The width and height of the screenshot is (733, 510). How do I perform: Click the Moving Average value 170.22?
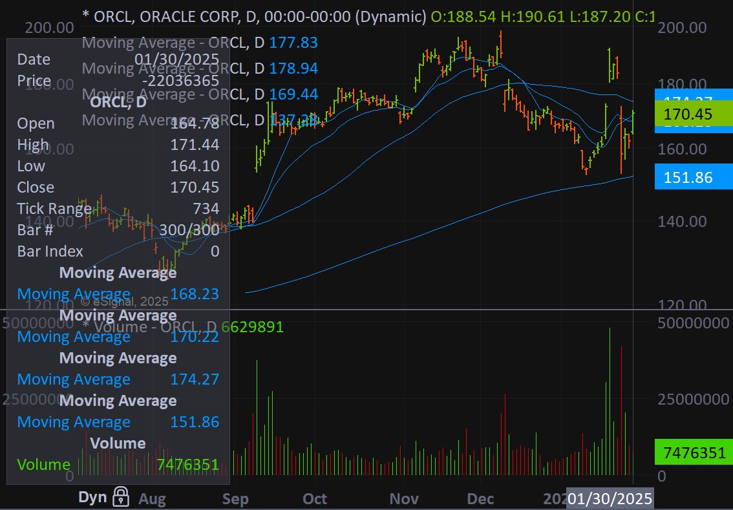195,337
